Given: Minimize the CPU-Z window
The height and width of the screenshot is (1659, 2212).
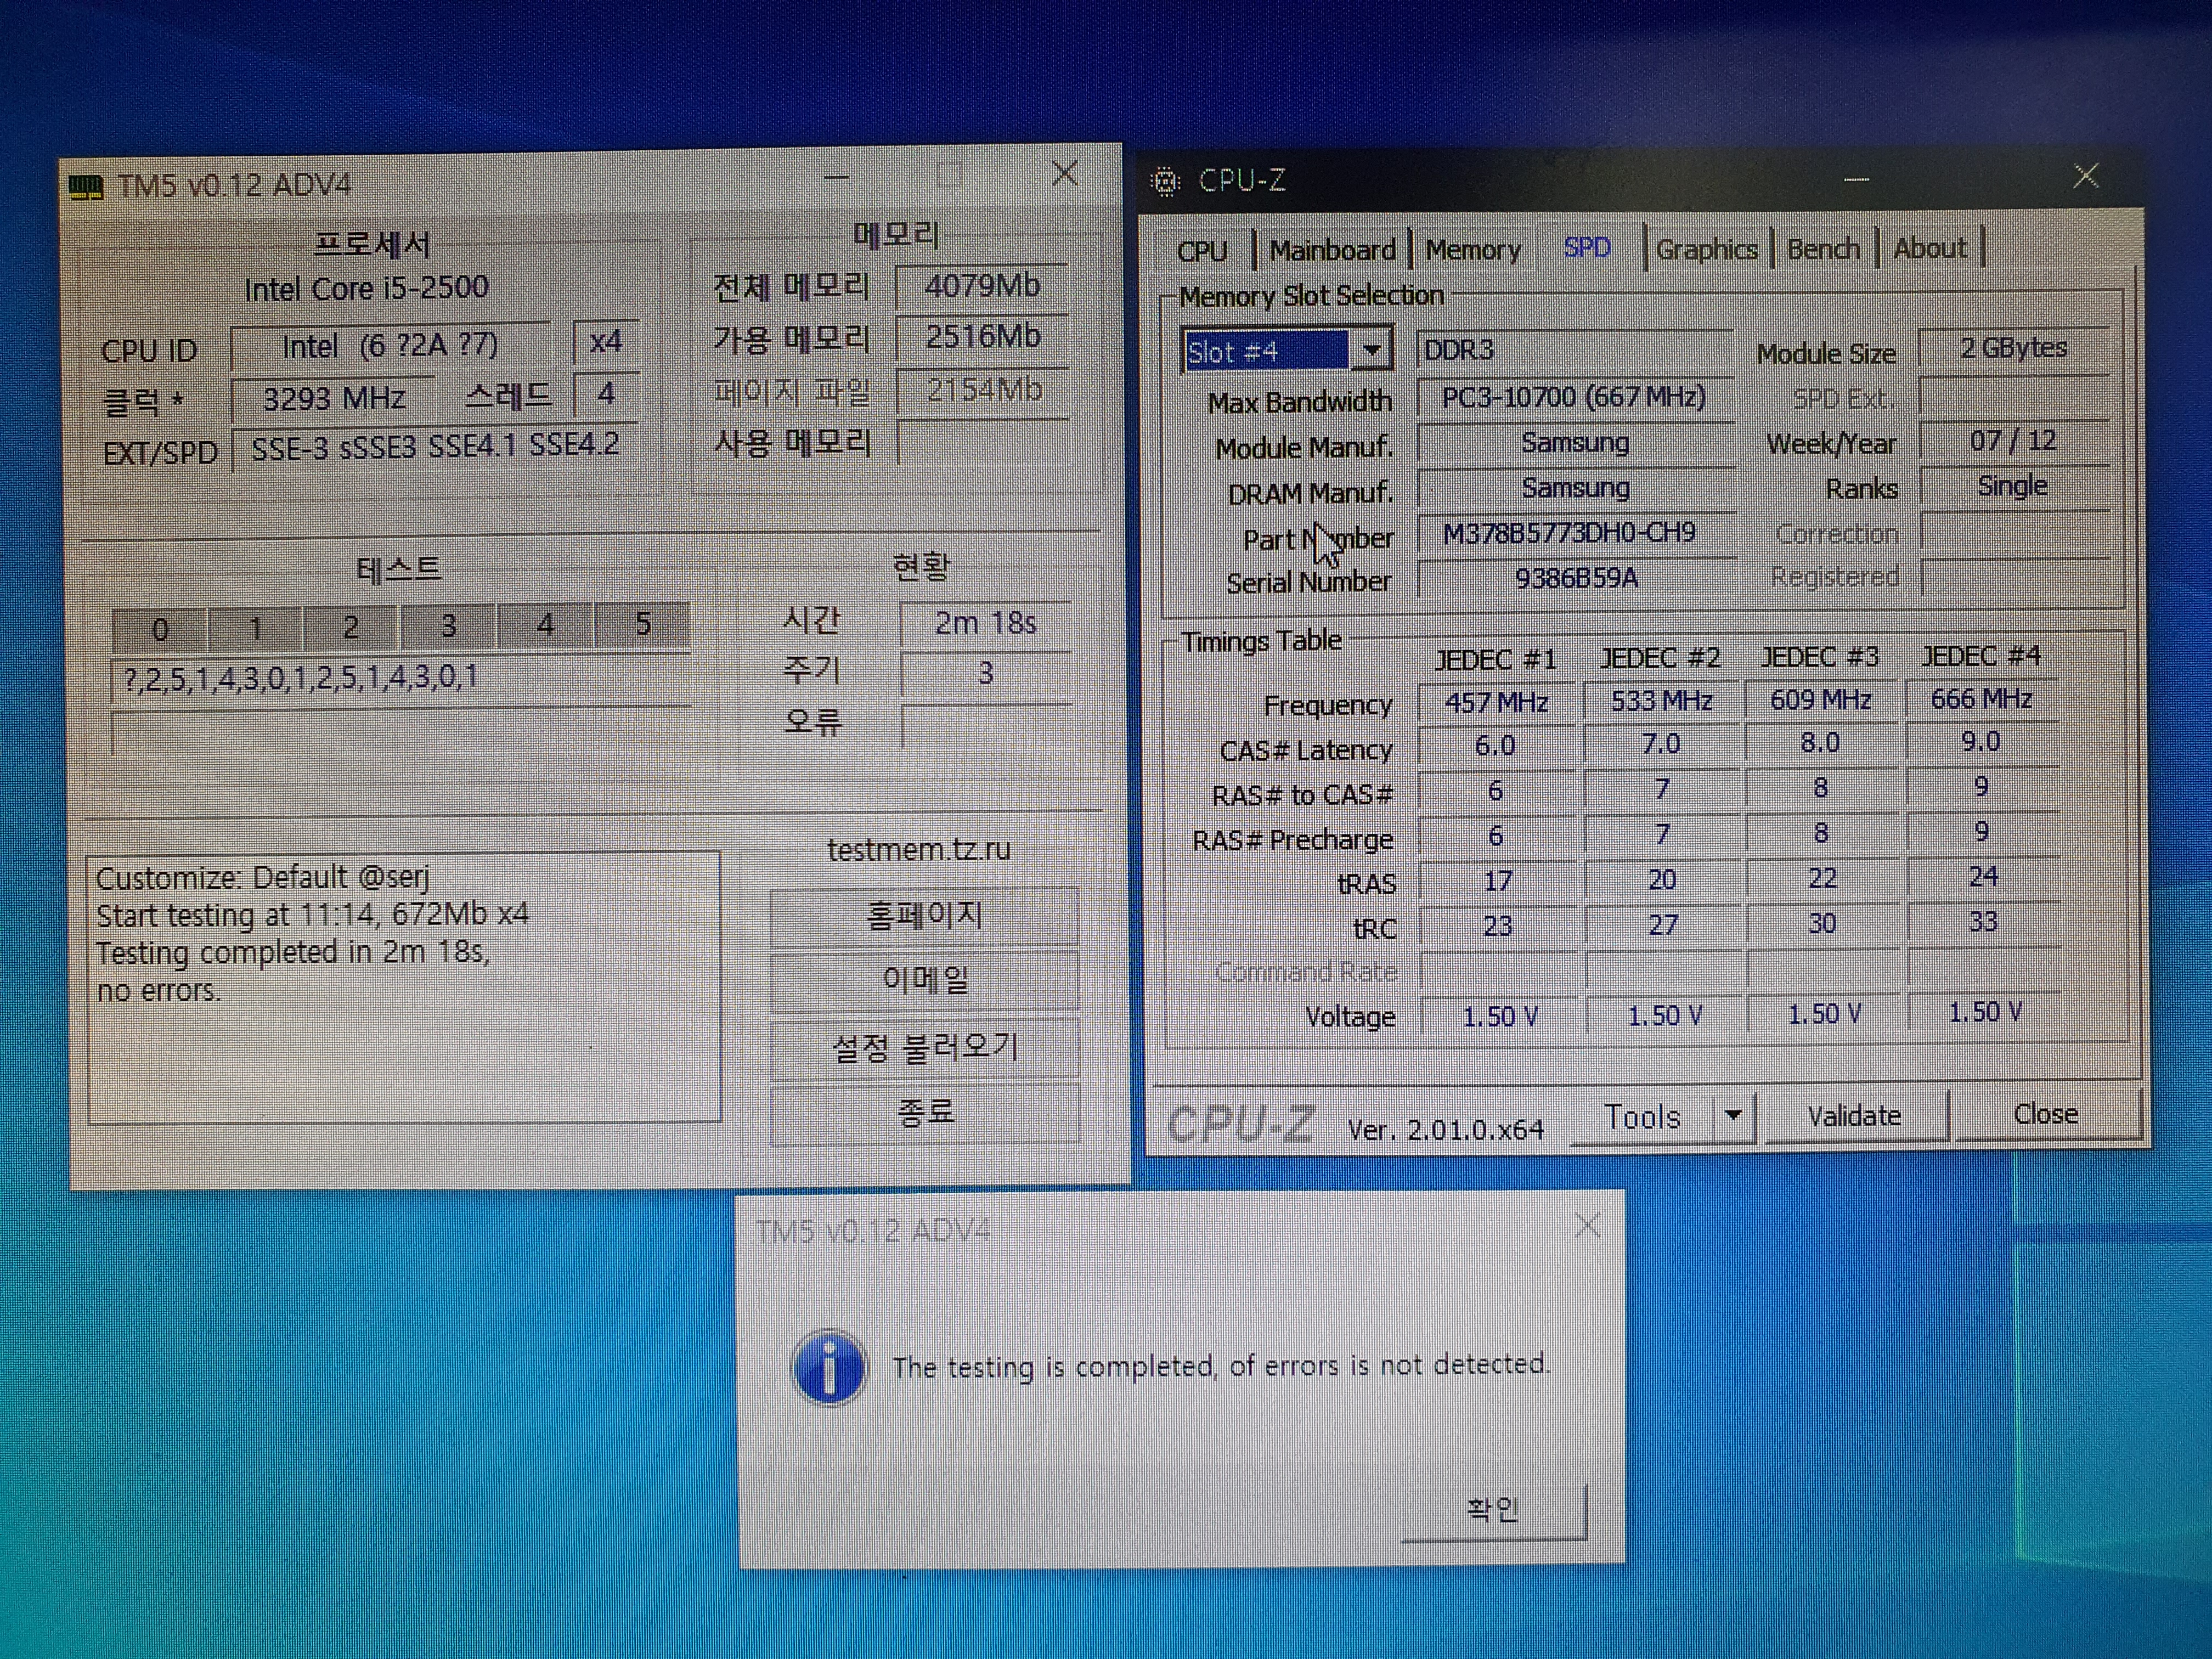Looking at the screenshot, I should 1856,180.
